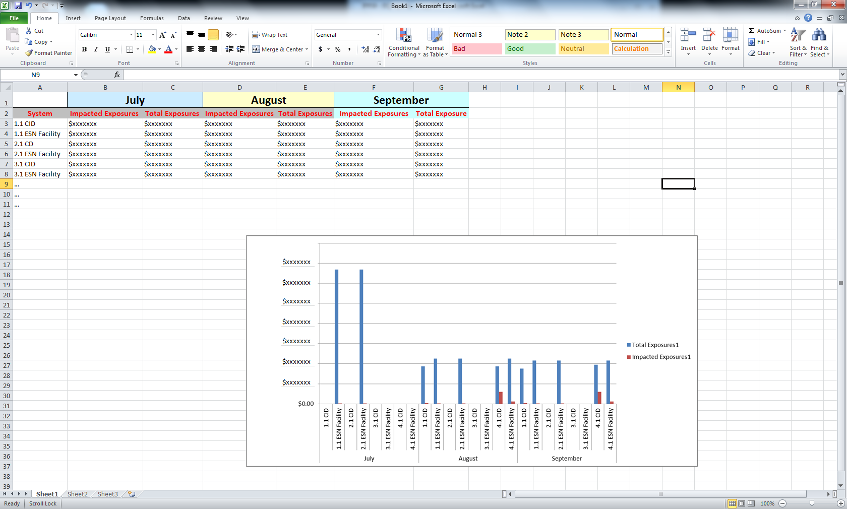Open the General number format dropdown
Screen dimensions: 847x509
coord(378,35)
